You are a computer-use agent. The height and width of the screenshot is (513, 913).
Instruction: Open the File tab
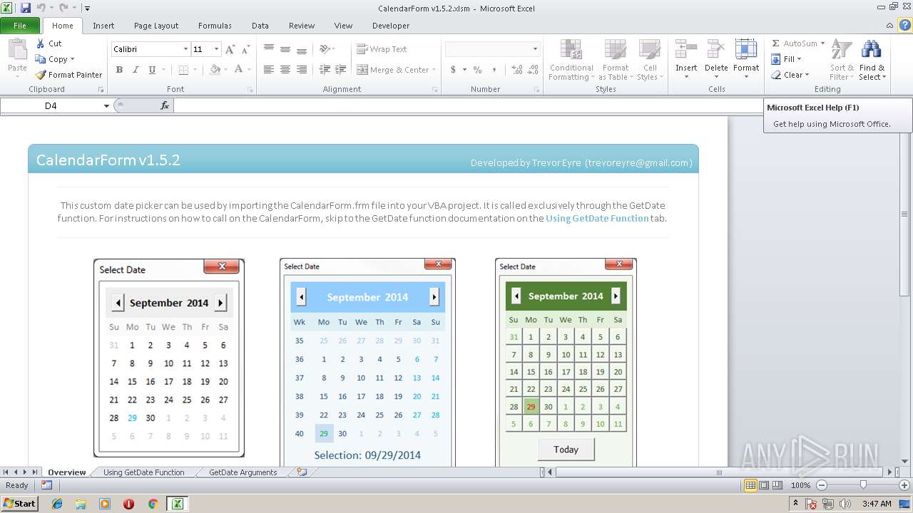pyautogui.click(x=20, y=26)
